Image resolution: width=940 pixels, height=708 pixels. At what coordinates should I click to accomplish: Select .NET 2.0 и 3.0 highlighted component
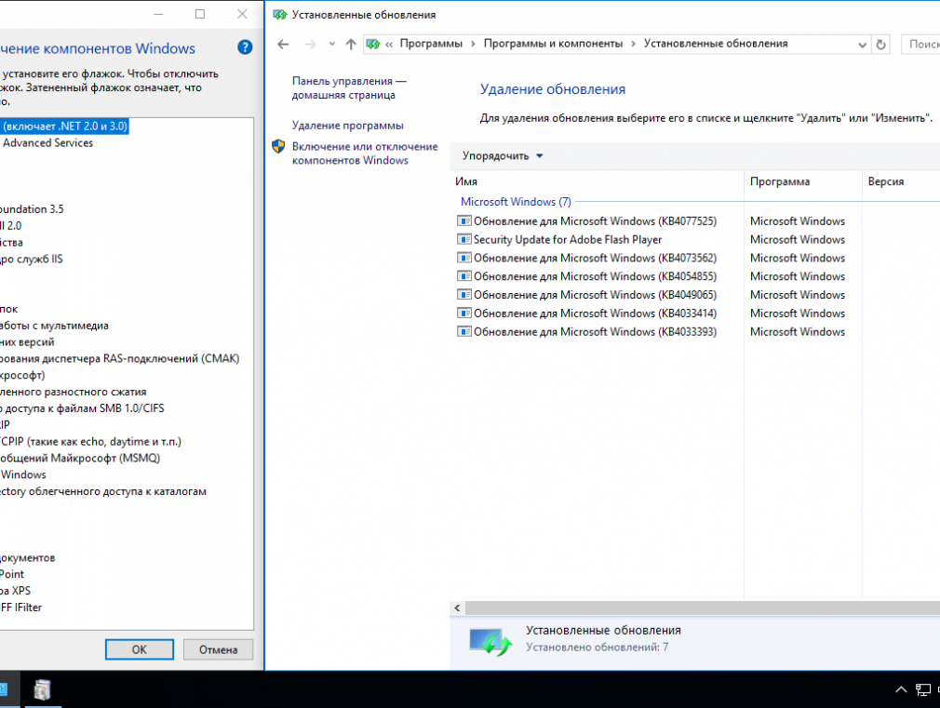pyautogui.click(x=64, y=127)
